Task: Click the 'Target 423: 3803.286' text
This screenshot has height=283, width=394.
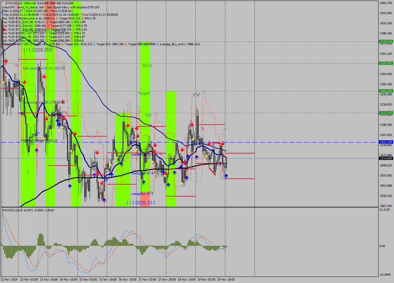Action: [x=110, y=44]
